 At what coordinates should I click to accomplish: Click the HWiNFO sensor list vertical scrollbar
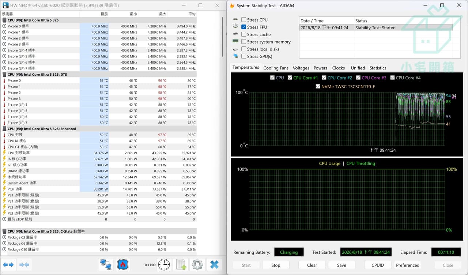tap(223, 132)
